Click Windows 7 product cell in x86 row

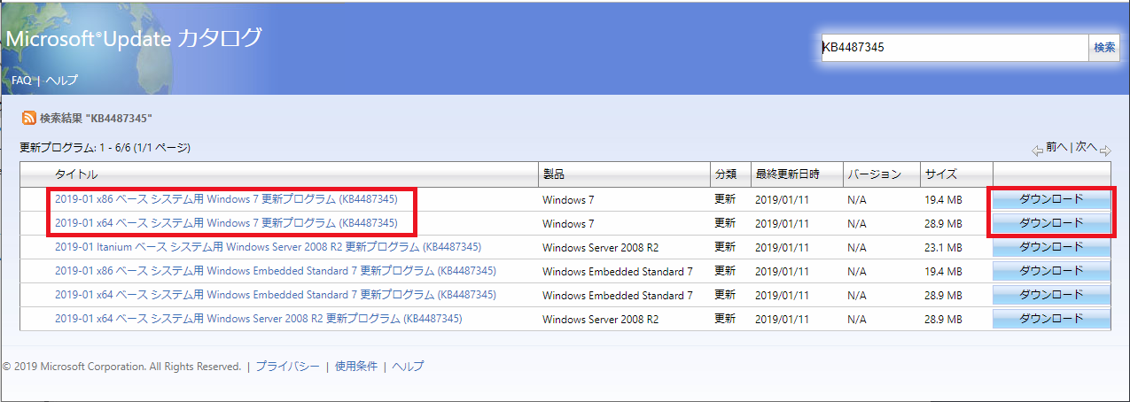pyautogui.click(x=568, y=200)
